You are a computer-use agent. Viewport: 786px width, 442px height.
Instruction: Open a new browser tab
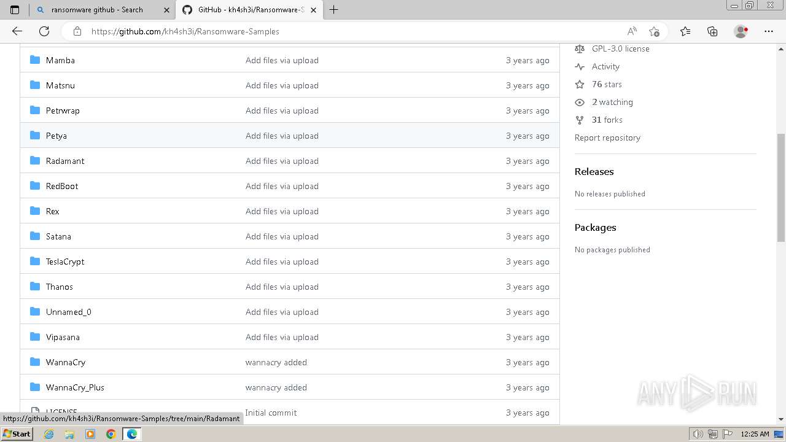click(333, 10)
